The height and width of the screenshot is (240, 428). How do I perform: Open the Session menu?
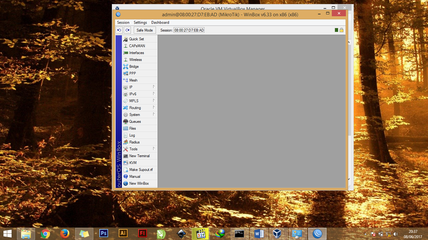click(123, 22)
